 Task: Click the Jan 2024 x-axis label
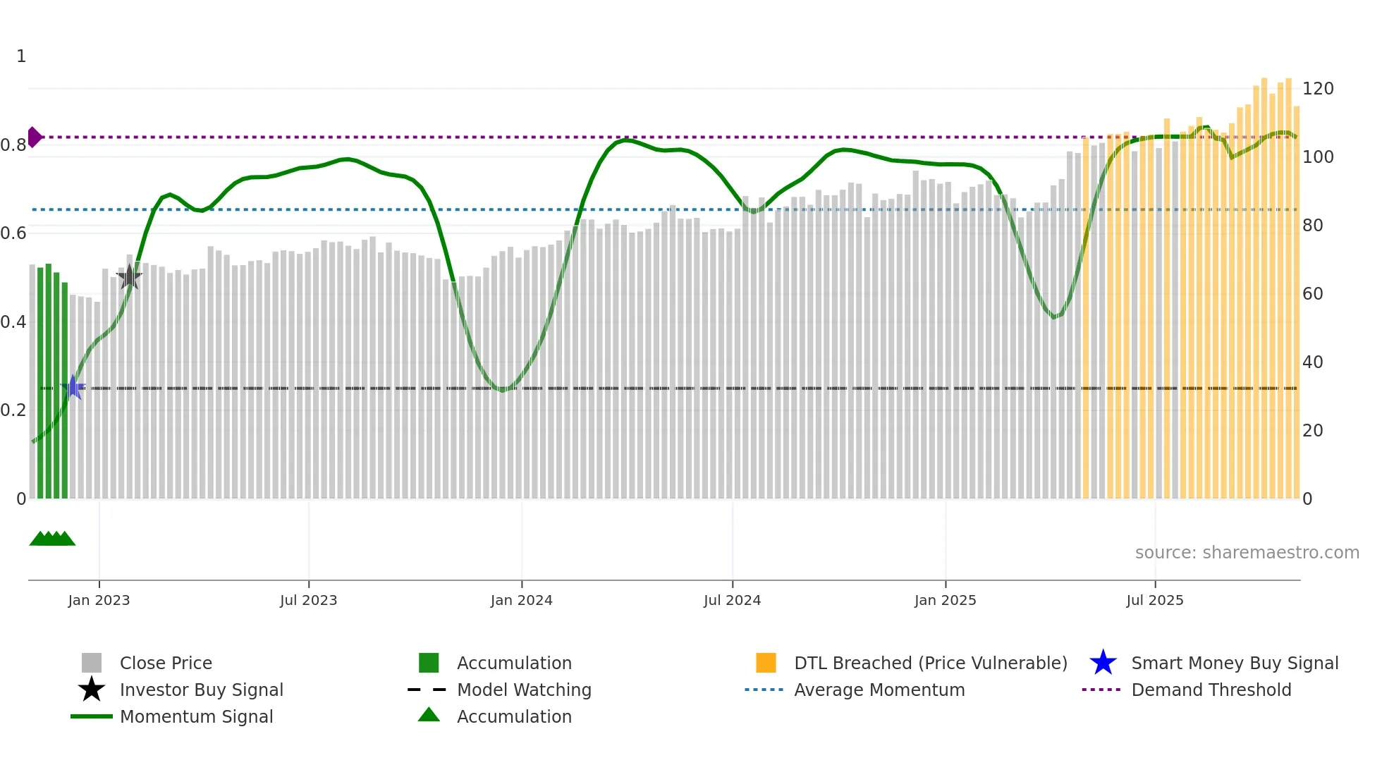pyautogui.click(x=521, y=600)
